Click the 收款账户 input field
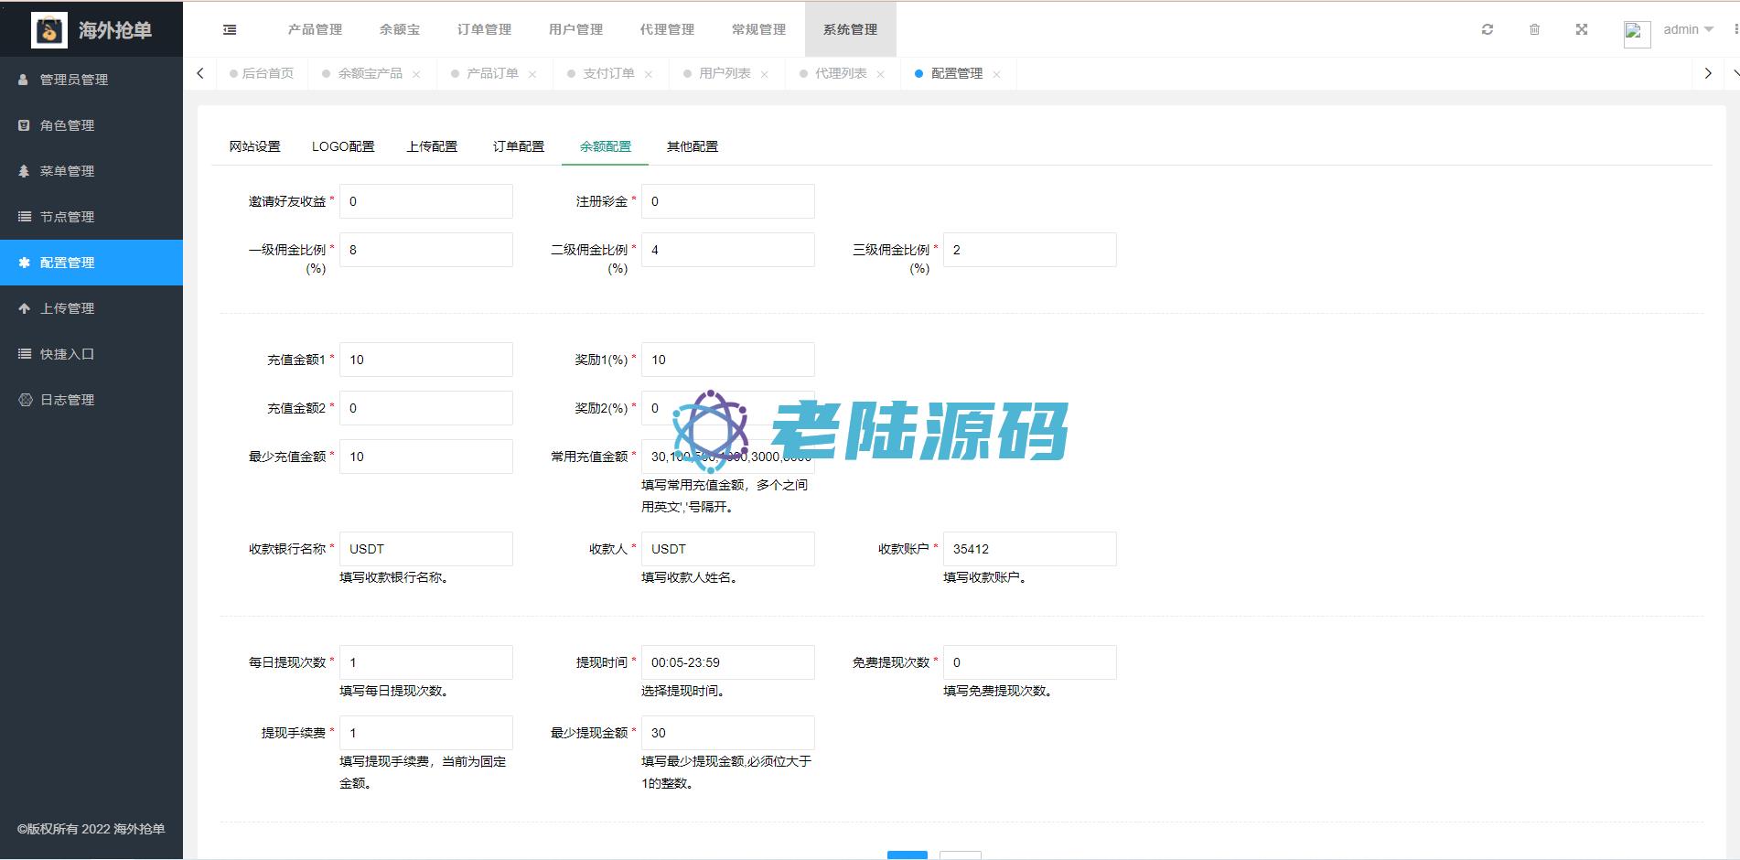This screenshot has height=860, width=1740. tap(1029, 549)
